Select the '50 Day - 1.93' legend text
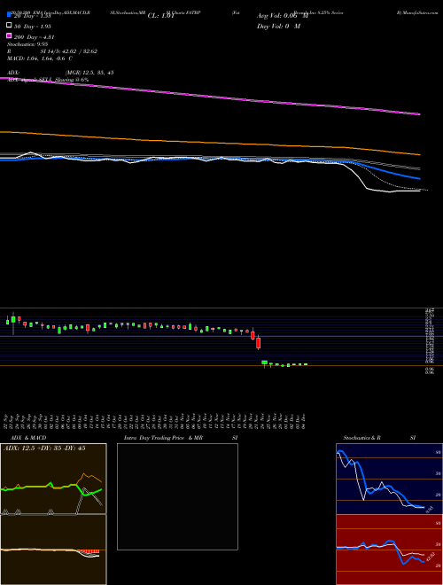The height and width of the screenshot is (585, 443). tap(33, 27)
